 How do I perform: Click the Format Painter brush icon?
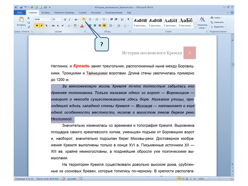tap(28, 27)
